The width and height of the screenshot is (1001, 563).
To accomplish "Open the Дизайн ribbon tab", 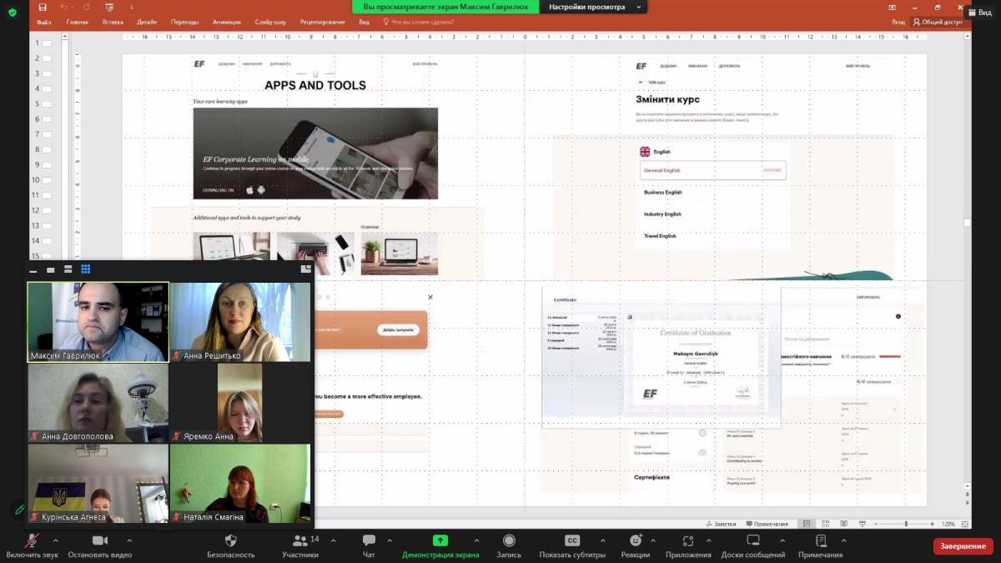I will pyautogui.click(x=147, y=22).
